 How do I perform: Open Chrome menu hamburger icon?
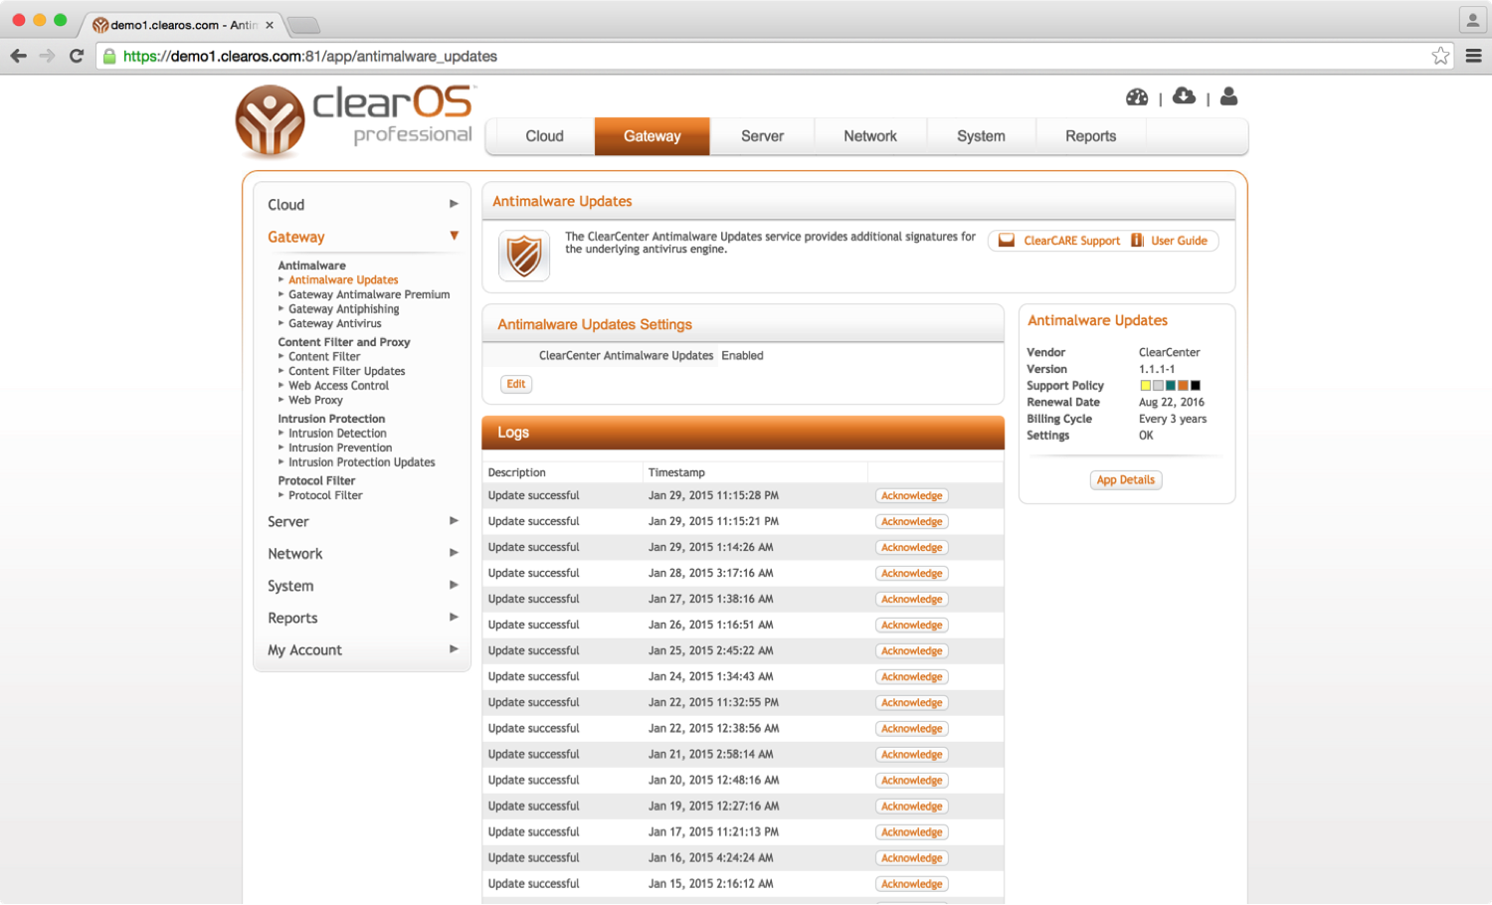tap(1474, 56)
